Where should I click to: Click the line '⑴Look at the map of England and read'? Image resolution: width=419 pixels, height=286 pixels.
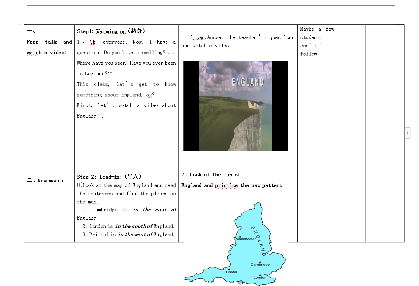126,185
